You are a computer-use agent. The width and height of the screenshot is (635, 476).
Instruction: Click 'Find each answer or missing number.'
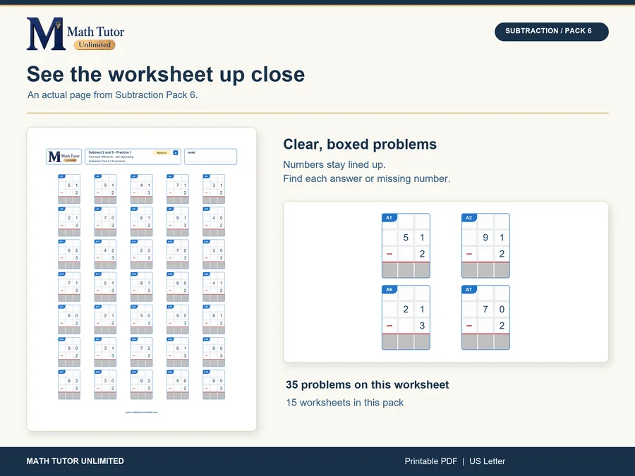coord(366,178)
